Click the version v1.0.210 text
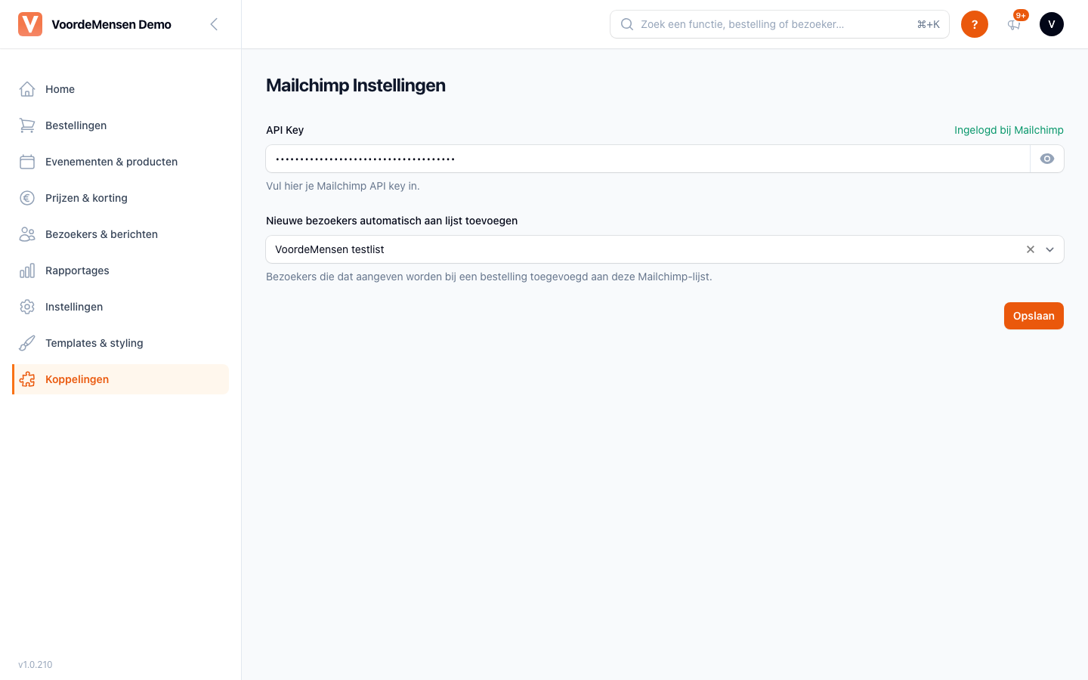 (36, 665)
